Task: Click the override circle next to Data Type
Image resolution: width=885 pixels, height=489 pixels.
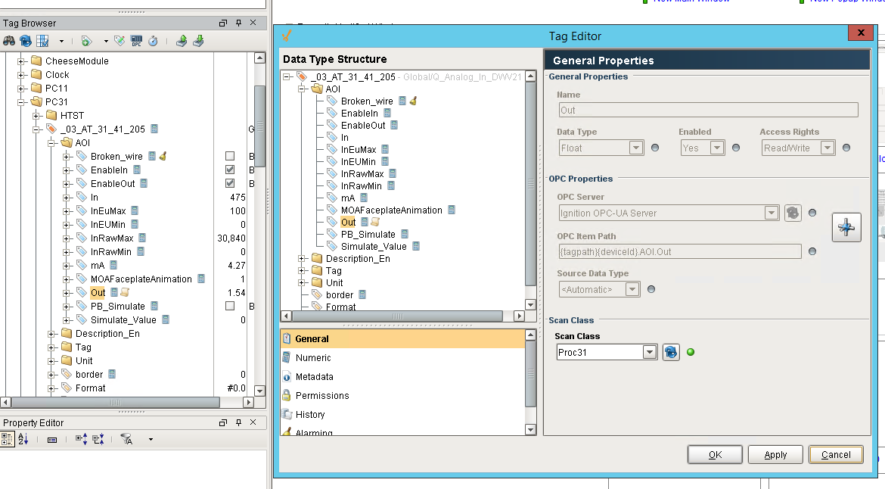Action: [x=655, y=148]
